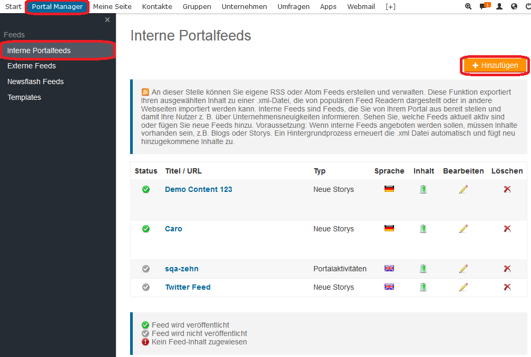Open Webmail in top navigation
531x357 pixels.
(x=361, y=6)
